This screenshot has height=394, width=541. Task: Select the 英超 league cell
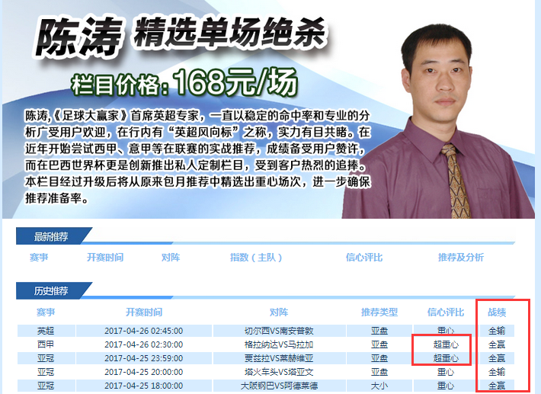[46, 331]
